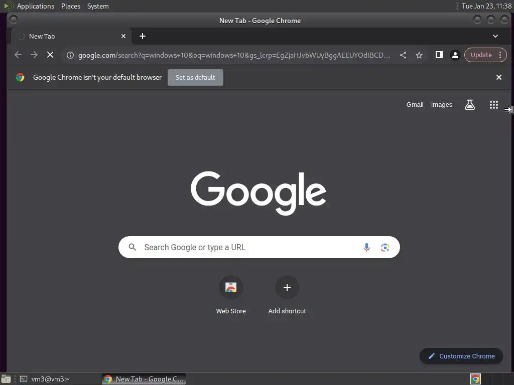This screenshot has height=385, width=514.
Task: Open the System menu
Action: pyautogui.click(x=98, y=6)
